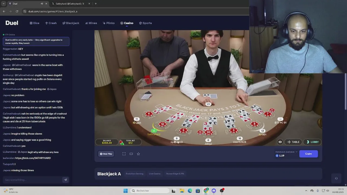Switch to theater view rectangle icon
Screen dimensions: 347x195
pyautogui.click(x=131, y=154)
